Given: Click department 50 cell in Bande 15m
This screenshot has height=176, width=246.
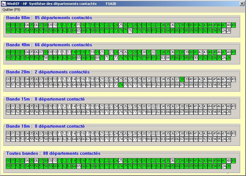Looking at the screenshot, I should (8, 112).
